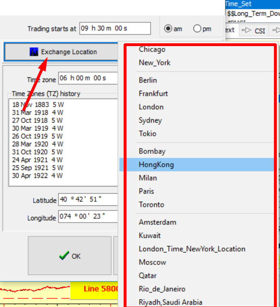
Task: Select London_Time_NewYork_Location entry
Action: (192, 249)
